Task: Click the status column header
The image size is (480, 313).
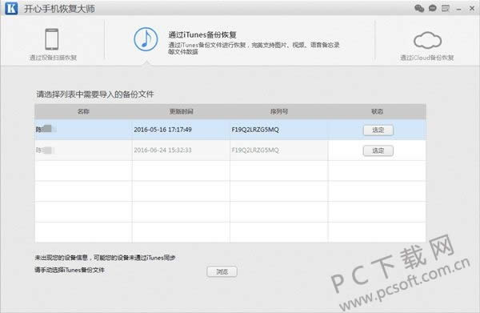Action: [x=377, y=111]
